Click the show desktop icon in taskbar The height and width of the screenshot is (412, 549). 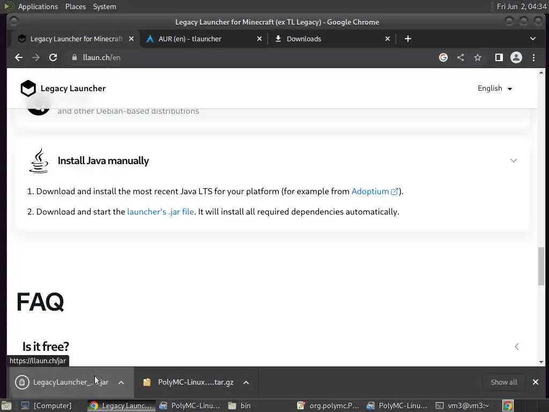(x=6, y=406)
